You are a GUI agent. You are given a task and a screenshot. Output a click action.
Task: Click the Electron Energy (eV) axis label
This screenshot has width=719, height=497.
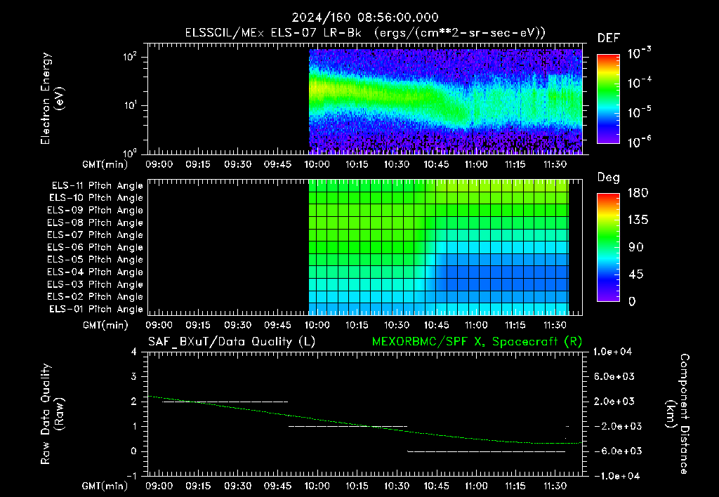pos(52,98)
